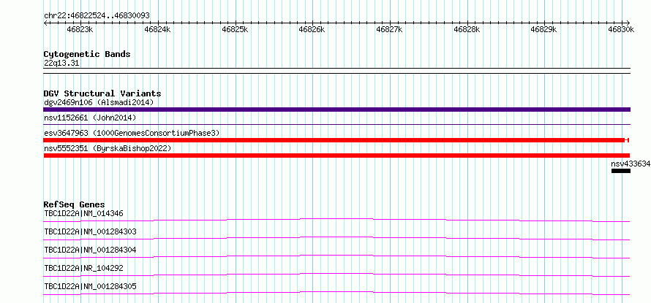Select transcript TBC1D22A|NM_001284305
The image size is (651, 303).
click(x=90, y=286)
